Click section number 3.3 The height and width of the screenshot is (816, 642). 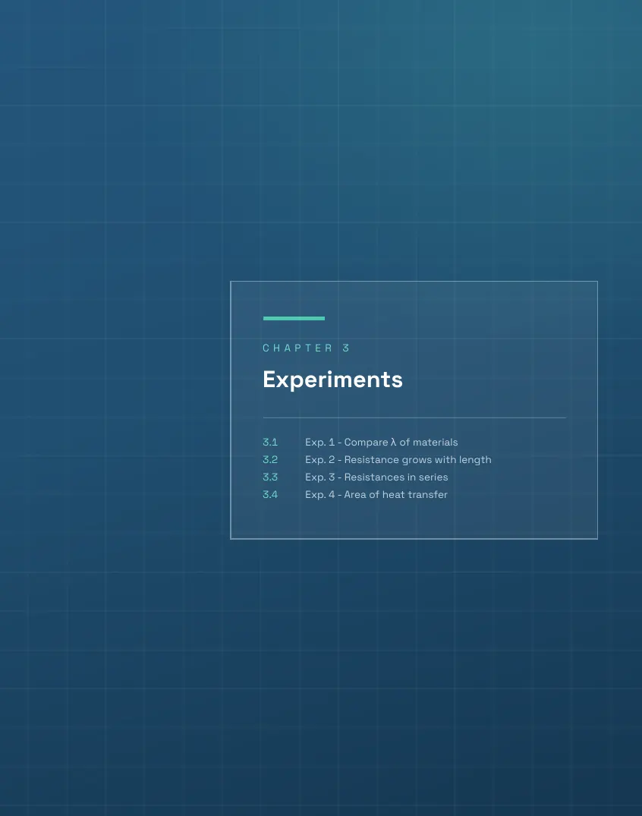(x=270, y=477)
